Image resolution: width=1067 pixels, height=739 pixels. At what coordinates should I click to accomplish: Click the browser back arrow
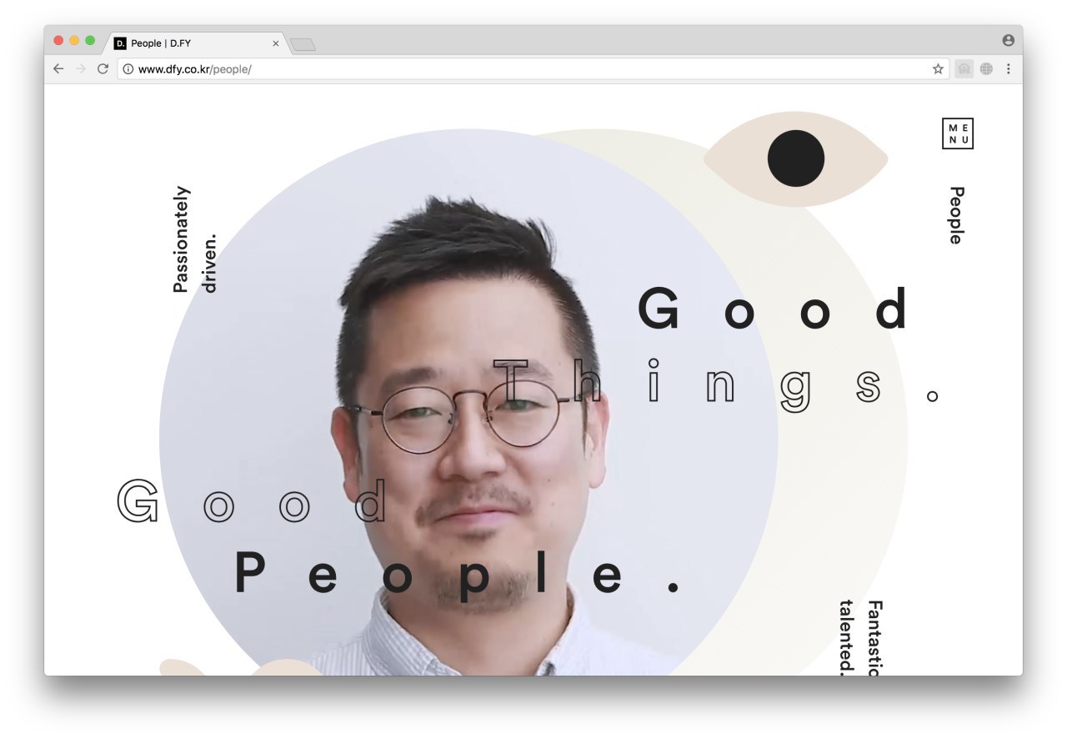point(58,68)
